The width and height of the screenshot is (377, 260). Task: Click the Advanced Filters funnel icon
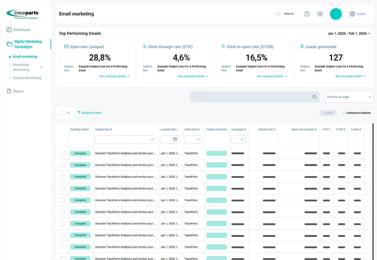79,113
